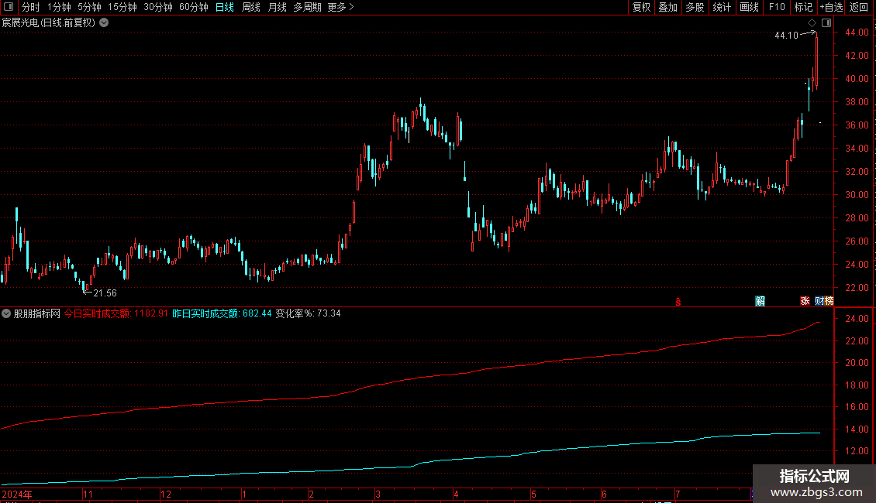Click the 24.00 indicator axis label

[x=857, y=319]
